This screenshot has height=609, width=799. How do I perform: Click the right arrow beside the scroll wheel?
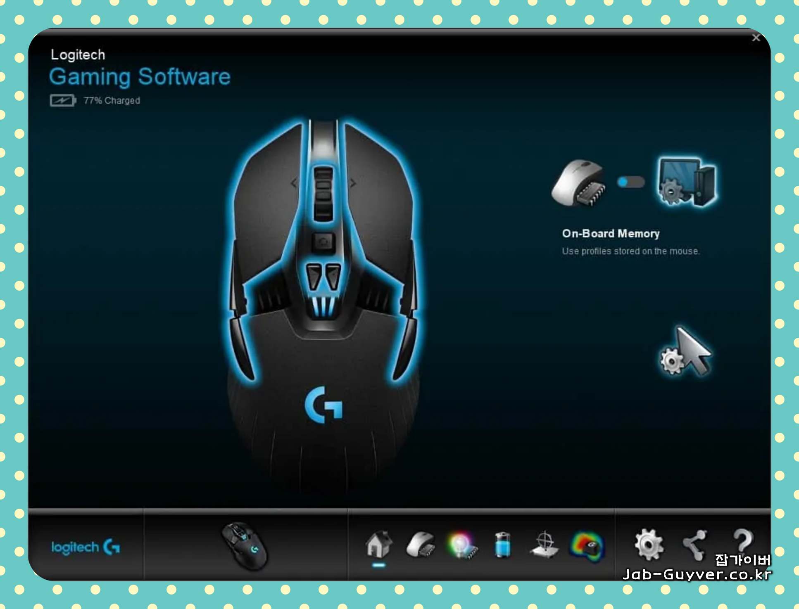(x=353, y=183)
